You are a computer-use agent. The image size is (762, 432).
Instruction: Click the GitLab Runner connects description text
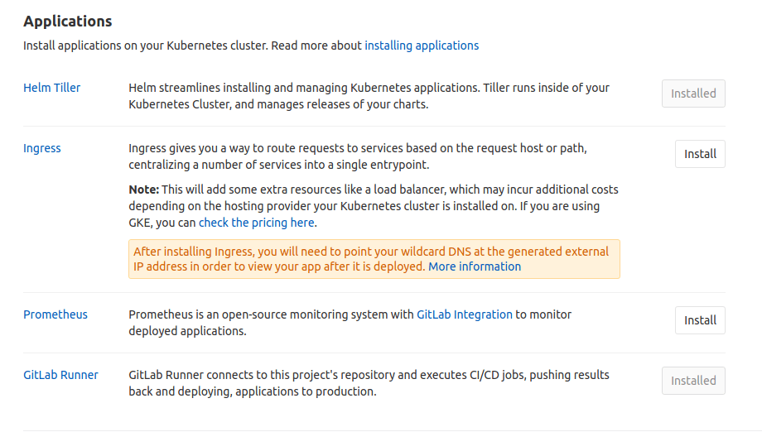(x=369, y=383)
